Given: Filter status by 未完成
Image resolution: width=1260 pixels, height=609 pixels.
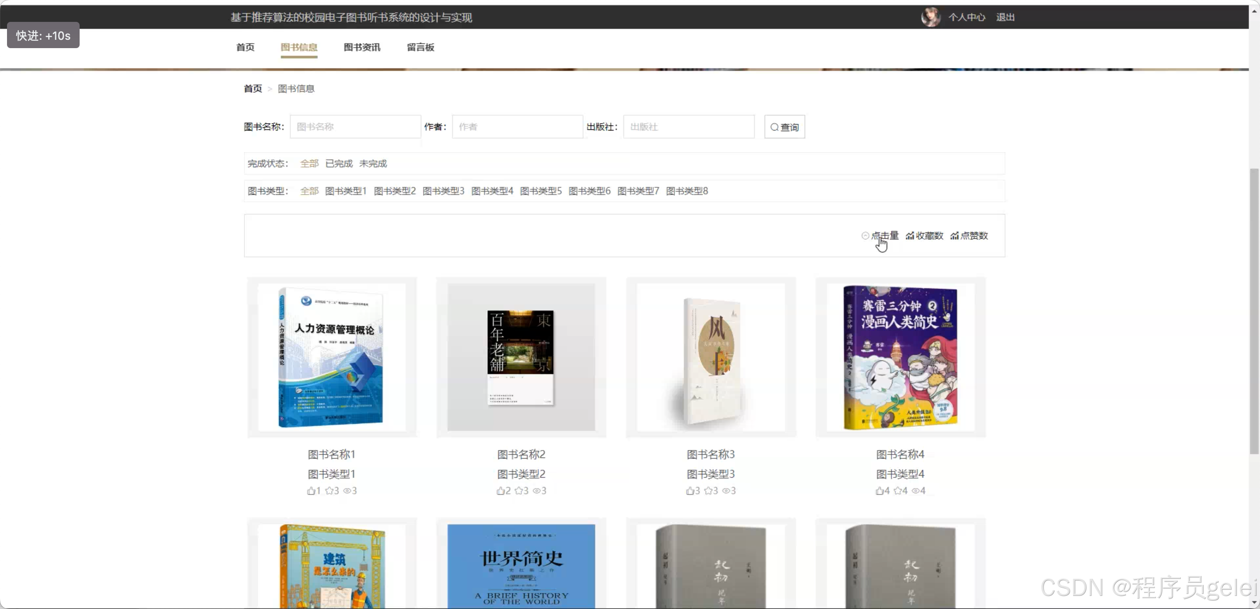Looking at the screenshot, I should (x=373, y=163).
